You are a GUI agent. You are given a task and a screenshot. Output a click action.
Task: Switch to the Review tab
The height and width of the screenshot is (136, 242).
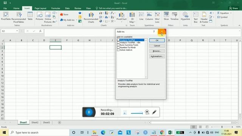[x=78, y=8]
